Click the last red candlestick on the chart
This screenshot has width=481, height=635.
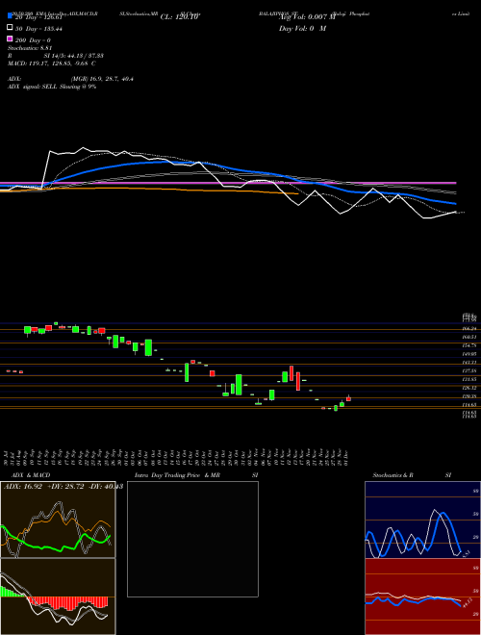[x=348, y=399]
